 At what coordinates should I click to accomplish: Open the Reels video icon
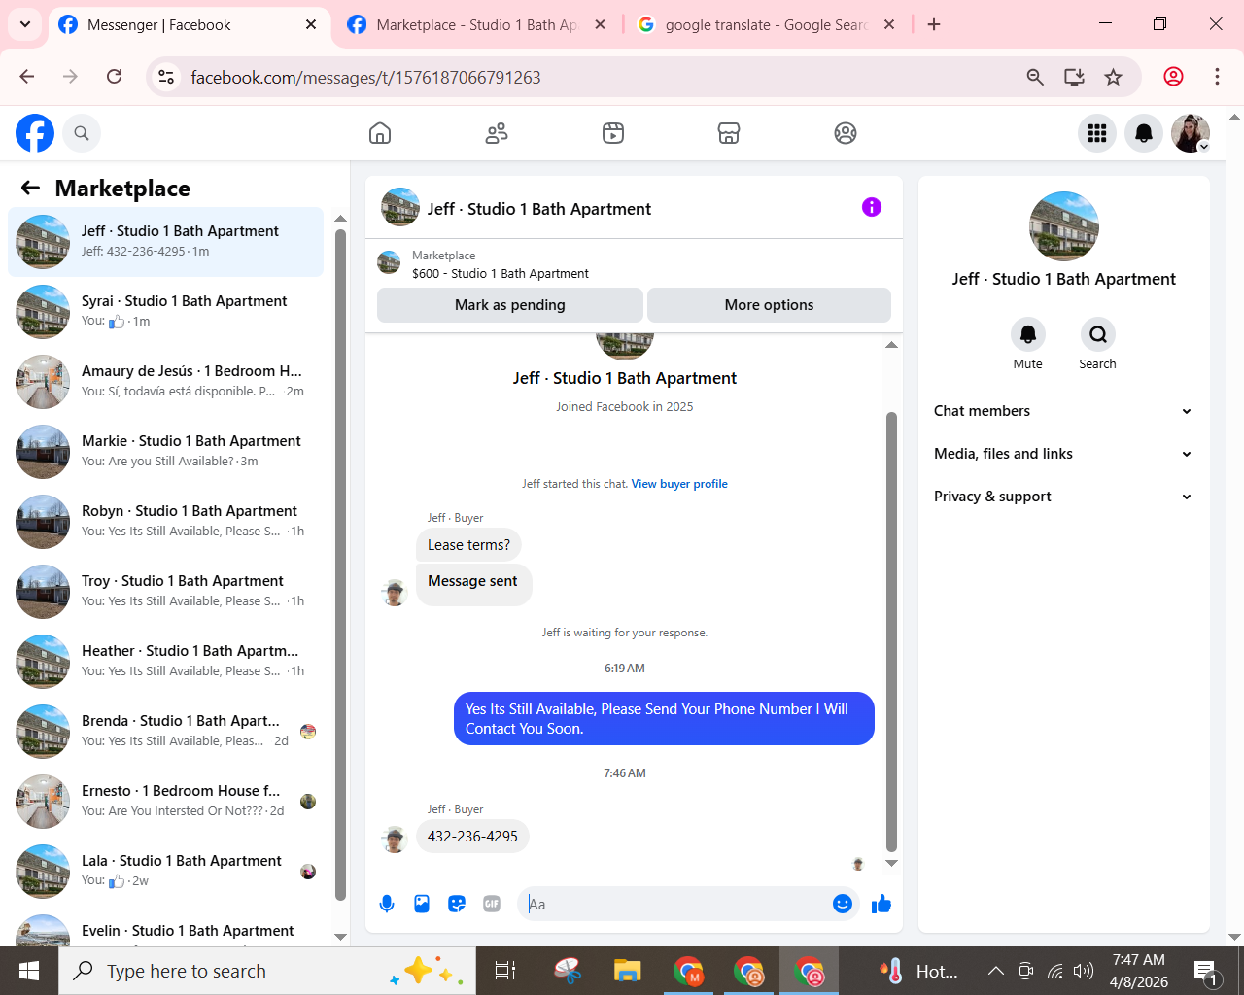click(x=613, y=133)
